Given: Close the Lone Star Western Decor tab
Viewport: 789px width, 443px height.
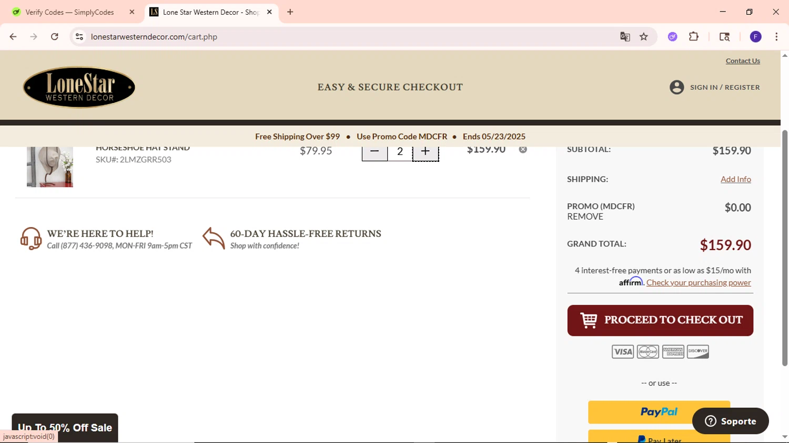Looking at the screenshot, I should 269,12.
